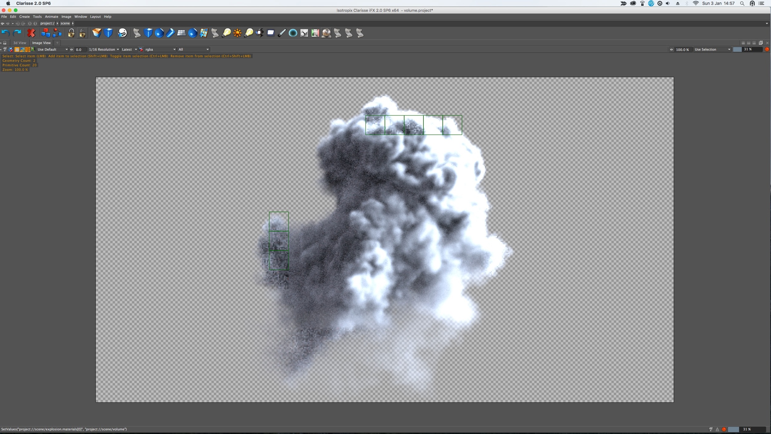Click the scene breadcrumb path button
771x434 pixels.
point(65,23)
